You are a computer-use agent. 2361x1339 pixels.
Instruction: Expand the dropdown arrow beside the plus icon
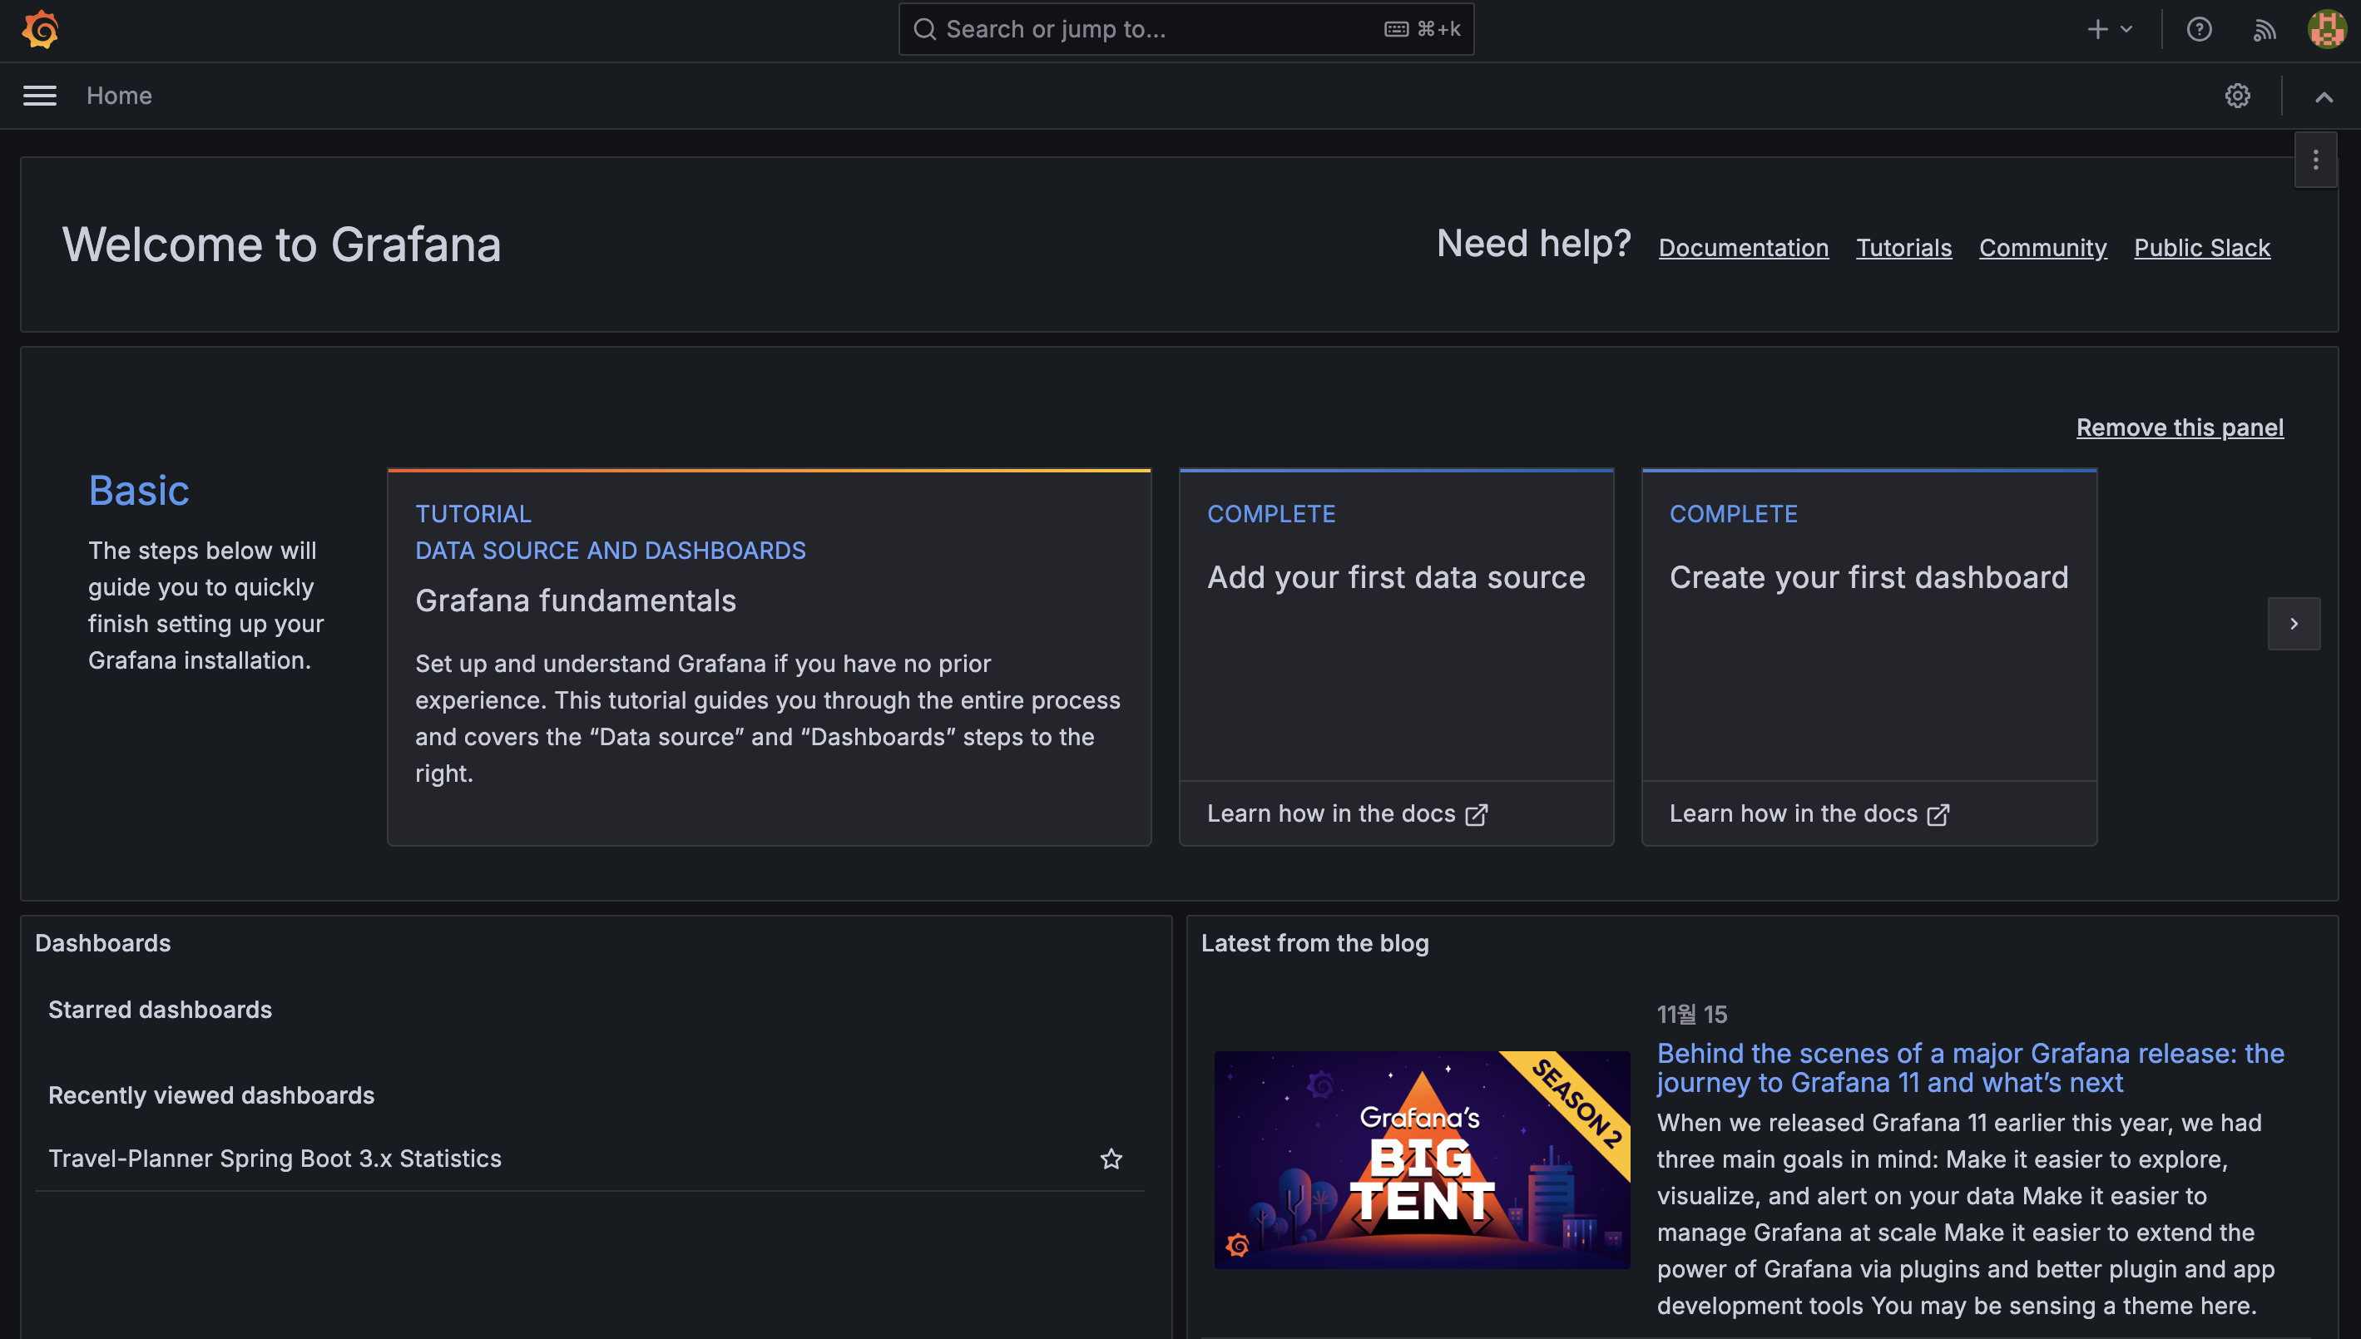pyautogui.click(x=2126, y=29)
